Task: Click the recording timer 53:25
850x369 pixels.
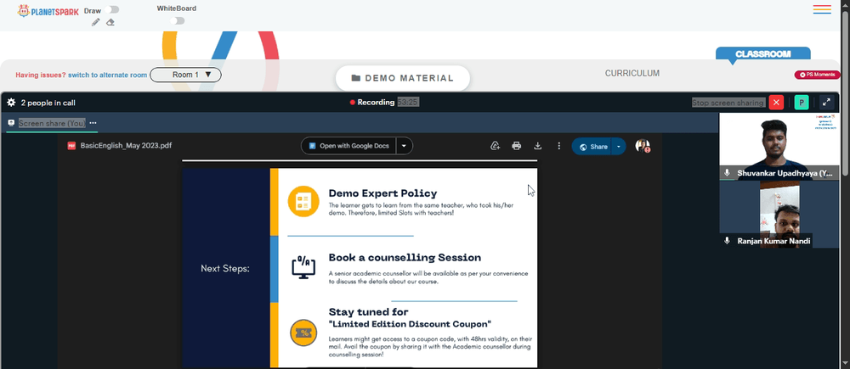Action: pyautogui.click(x=408, y=102)
